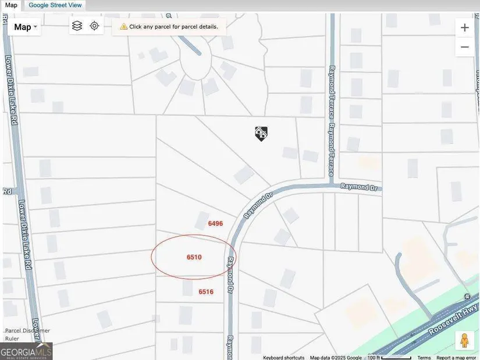Zoom in with the plus button
480x360 pixels.
tap(464, 27)
